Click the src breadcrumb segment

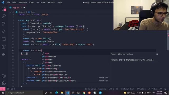tap(11, 12)
